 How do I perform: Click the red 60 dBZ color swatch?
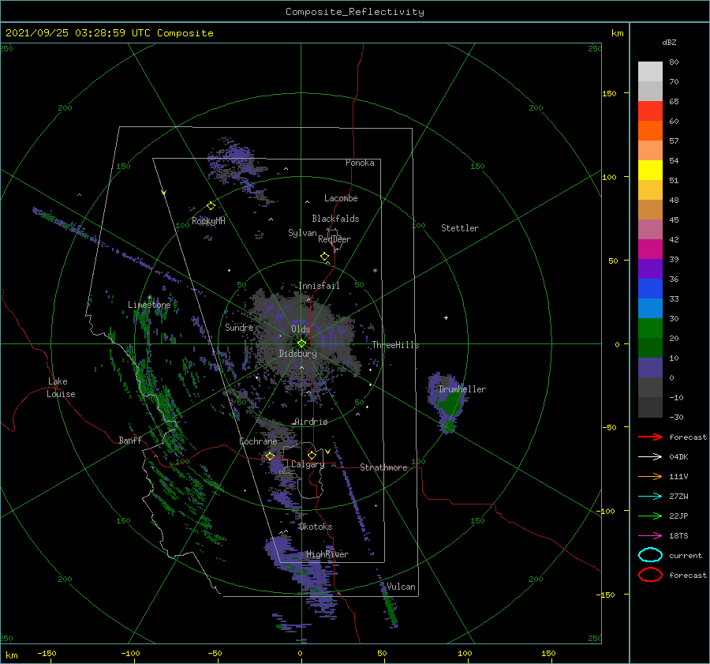(650, 111)
